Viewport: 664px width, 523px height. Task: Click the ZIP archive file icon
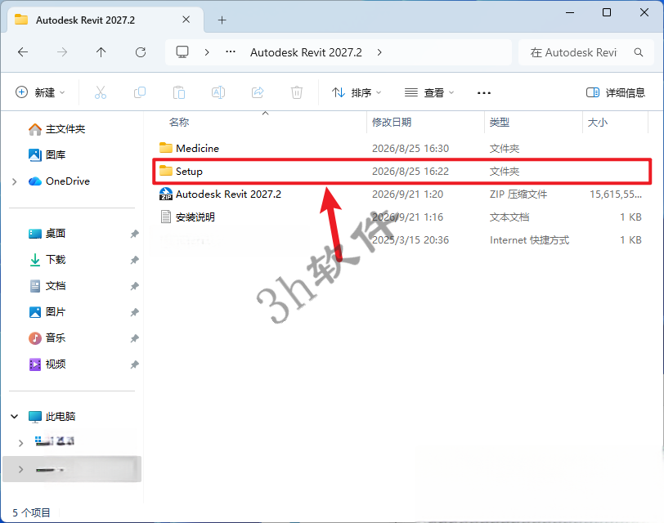(x=165, y=194)
